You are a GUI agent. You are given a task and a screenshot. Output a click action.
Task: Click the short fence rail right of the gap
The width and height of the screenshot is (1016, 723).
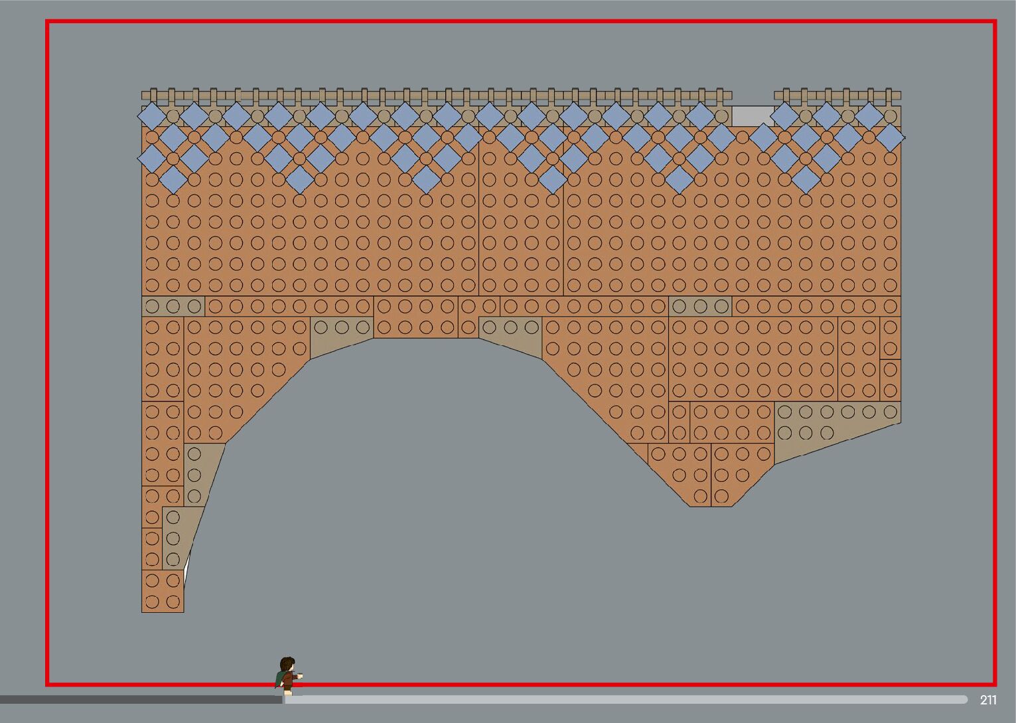[x=837, y=96]
